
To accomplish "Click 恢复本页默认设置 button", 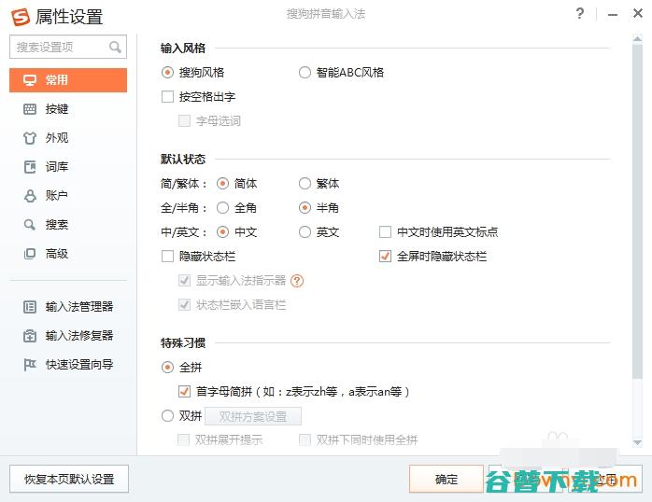I will click(69, 480).
